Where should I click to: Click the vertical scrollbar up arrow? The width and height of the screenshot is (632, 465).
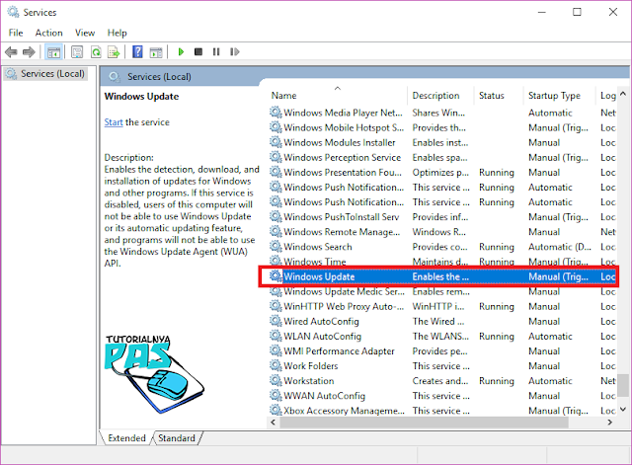(x=623, y=94)
